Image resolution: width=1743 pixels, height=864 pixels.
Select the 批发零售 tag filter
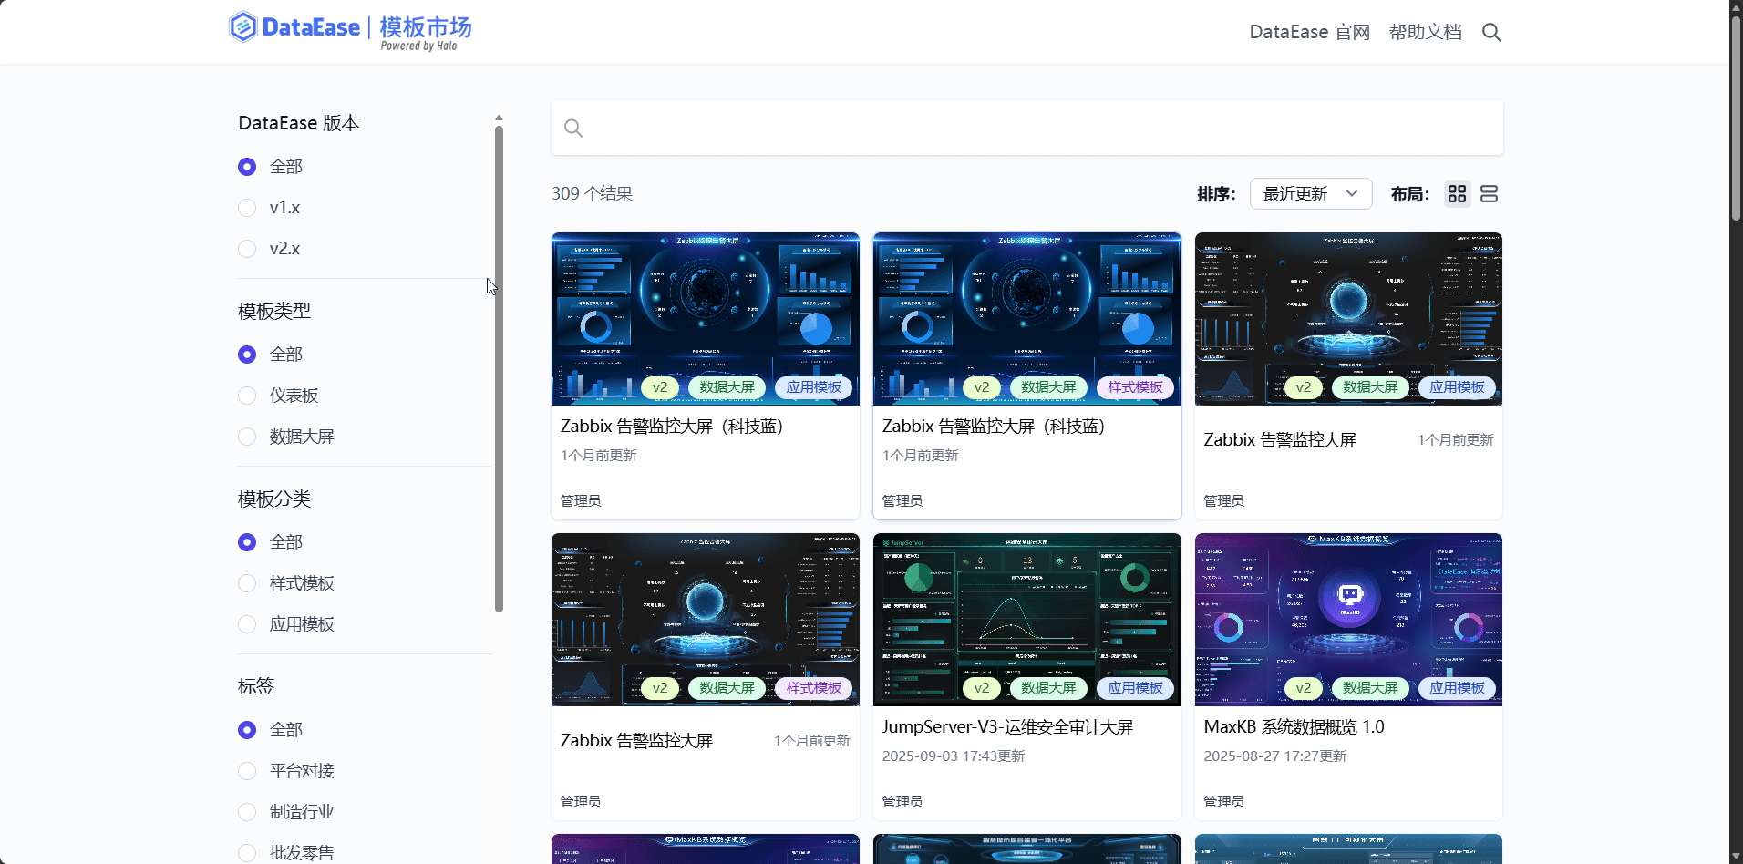[247, 853]
